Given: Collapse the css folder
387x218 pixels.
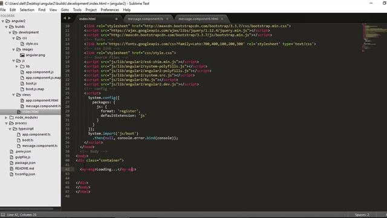Looking at the screenshot, I should pyautogui.click(x=13, y=38).
